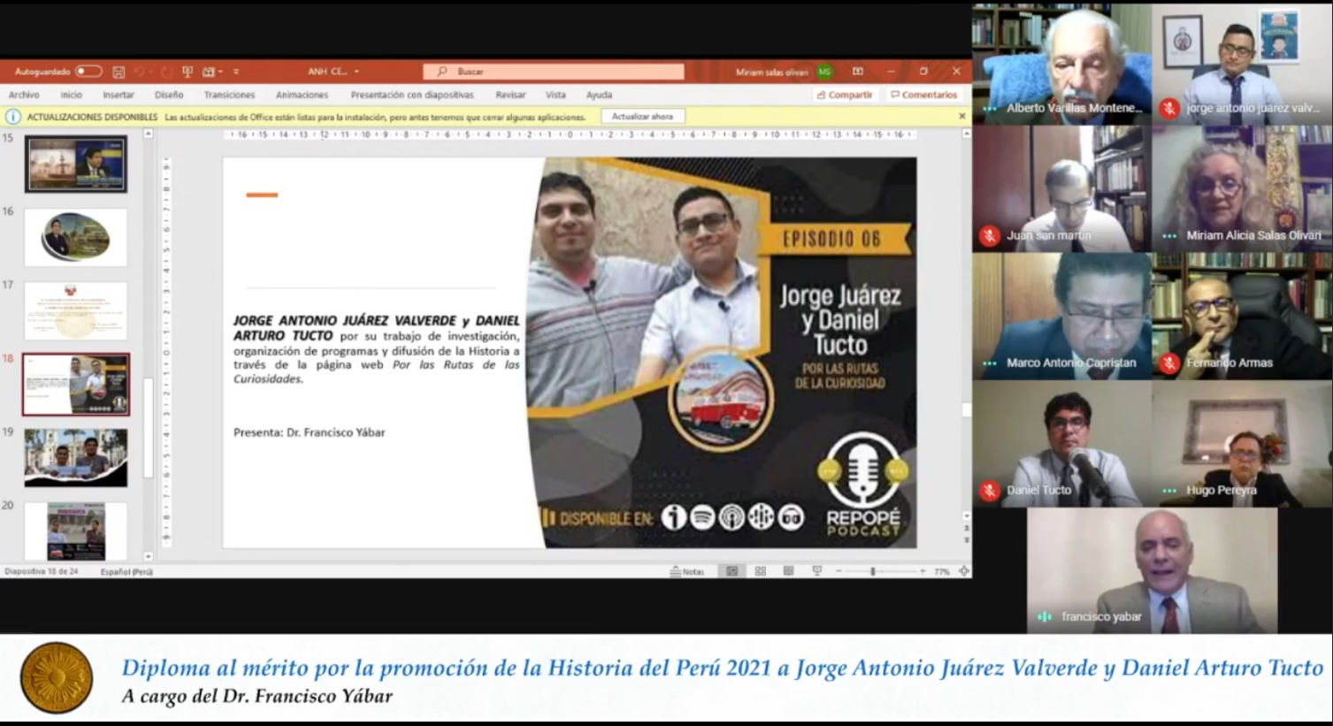Open the ribbon display options icon
The image size is (1333, 726).
click(857, 72)
